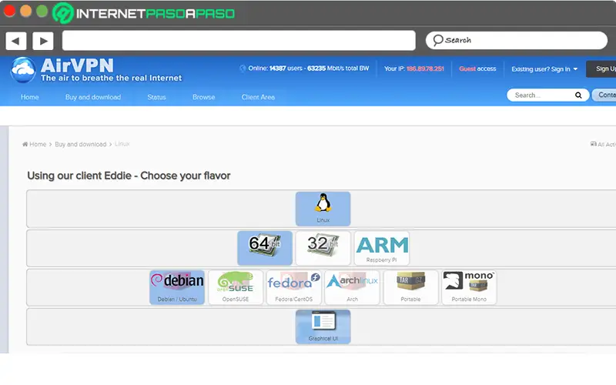Follow the Home breadcrumb link
616x385 pixels.
point(38,144)
